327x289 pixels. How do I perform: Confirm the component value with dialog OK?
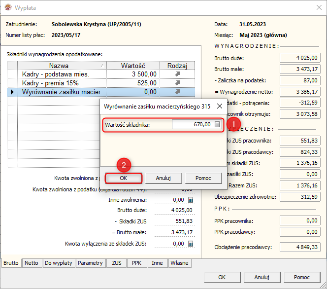click(124, 178)
